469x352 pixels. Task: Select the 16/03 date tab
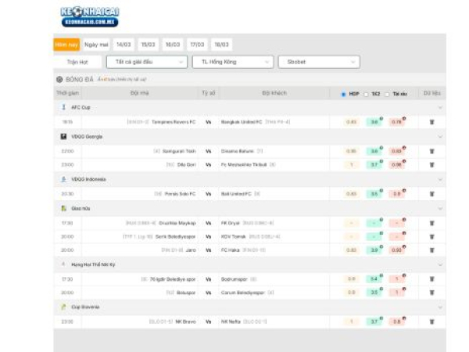click(x=173, y=45)
